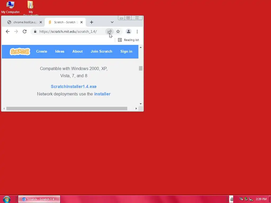Maximize the Chrome window
The height and width of the screenshot is (203, 271).
click(128, 18)
